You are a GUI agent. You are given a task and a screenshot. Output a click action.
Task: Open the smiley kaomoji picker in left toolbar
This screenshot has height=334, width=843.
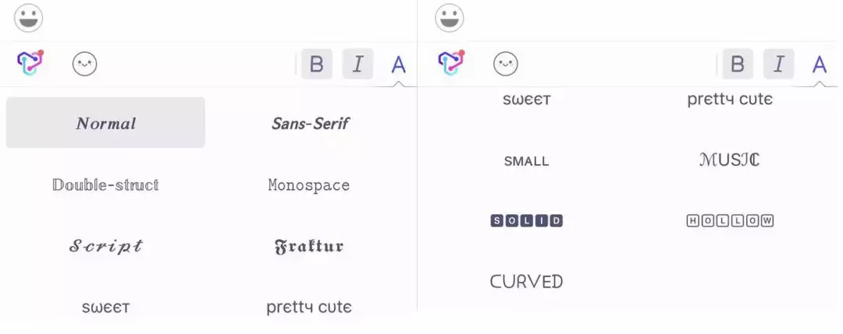[x=85, y=64]
